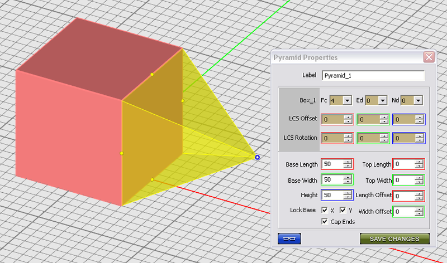The width and height of the screenshot is (447, 263).
Task: Click yellow handle on cube's back vertical edge
Action: point(182,101)
